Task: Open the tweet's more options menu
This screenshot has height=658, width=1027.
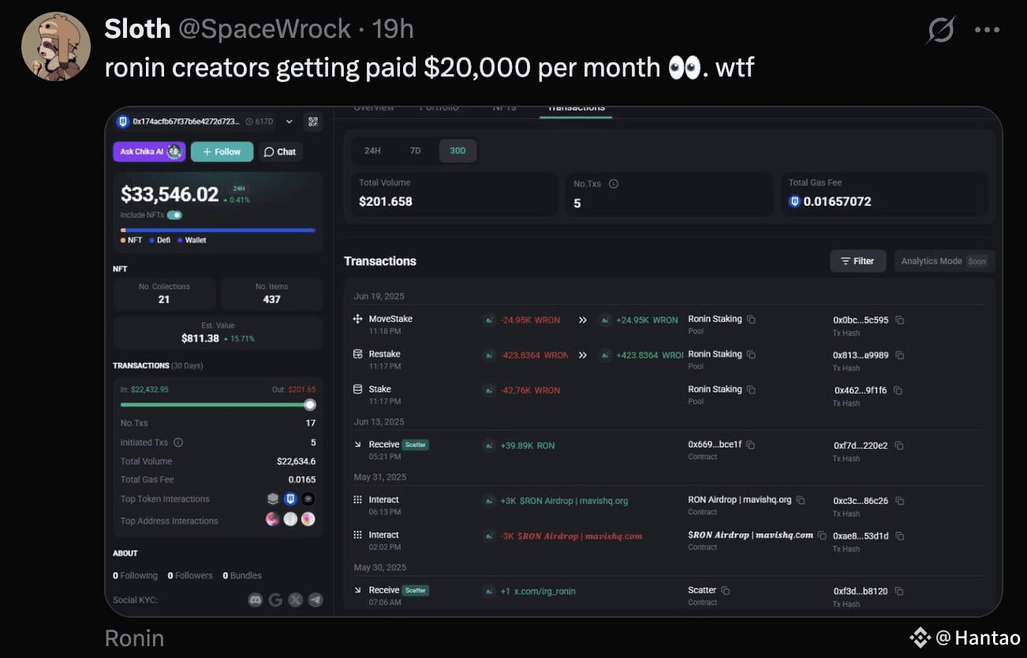Action: click(987, 30)
